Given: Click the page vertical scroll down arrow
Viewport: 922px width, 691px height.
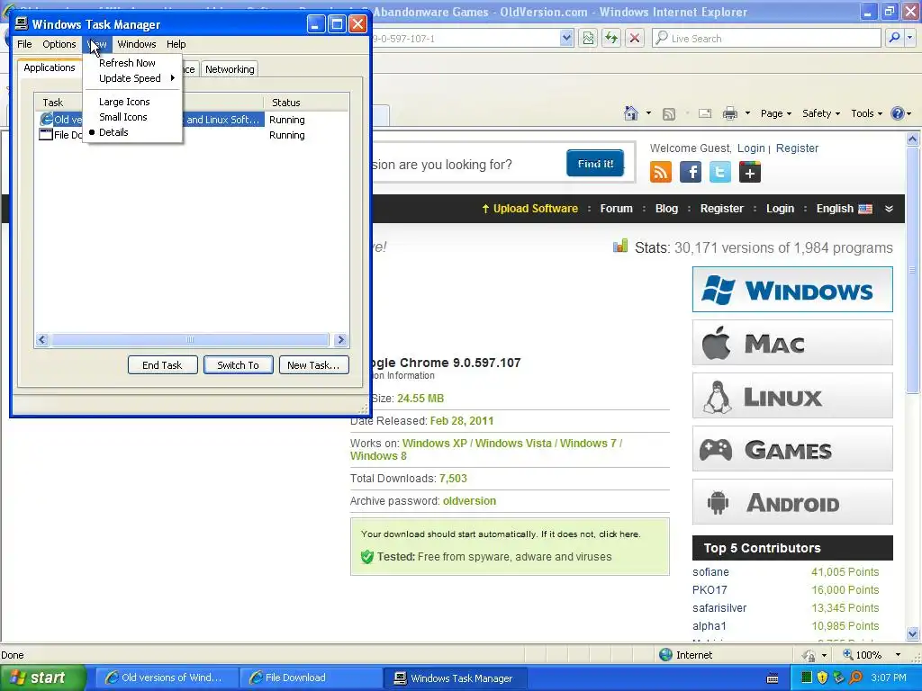Looking at the screenshot, I should pyautogui.click(x=913, y=634).
